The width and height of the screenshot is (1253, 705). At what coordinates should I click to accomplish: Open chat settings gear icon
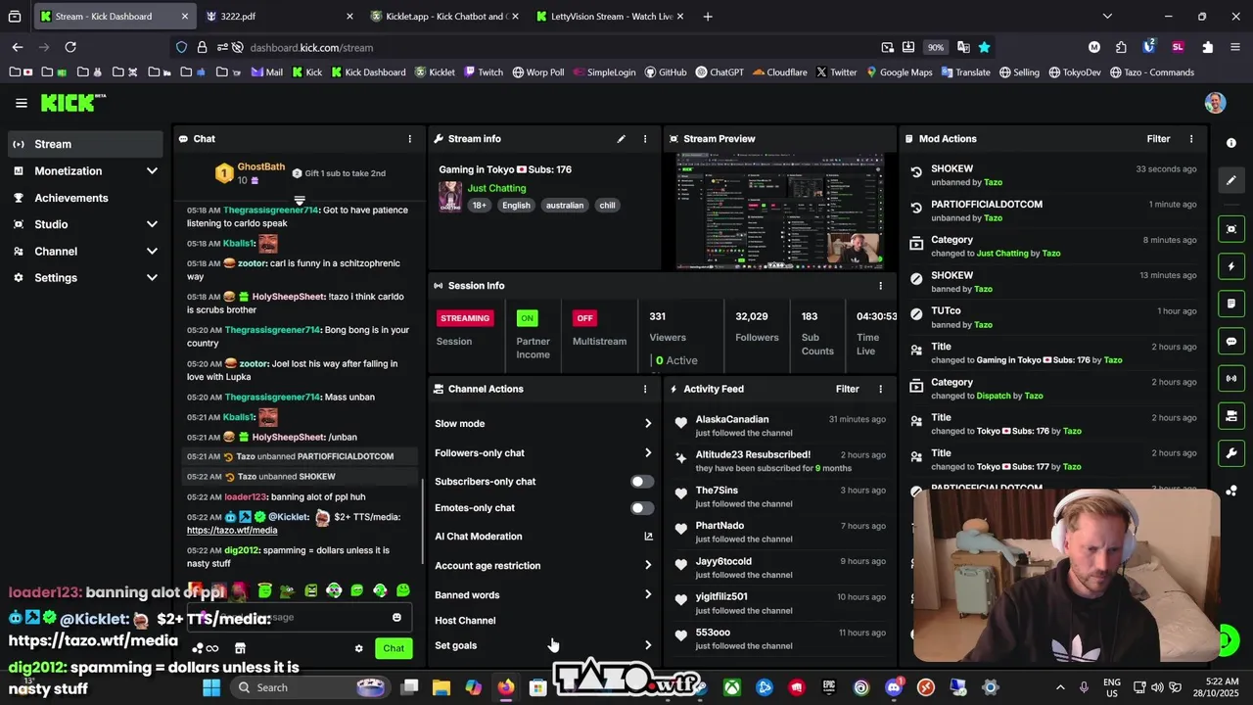[358, 648]
